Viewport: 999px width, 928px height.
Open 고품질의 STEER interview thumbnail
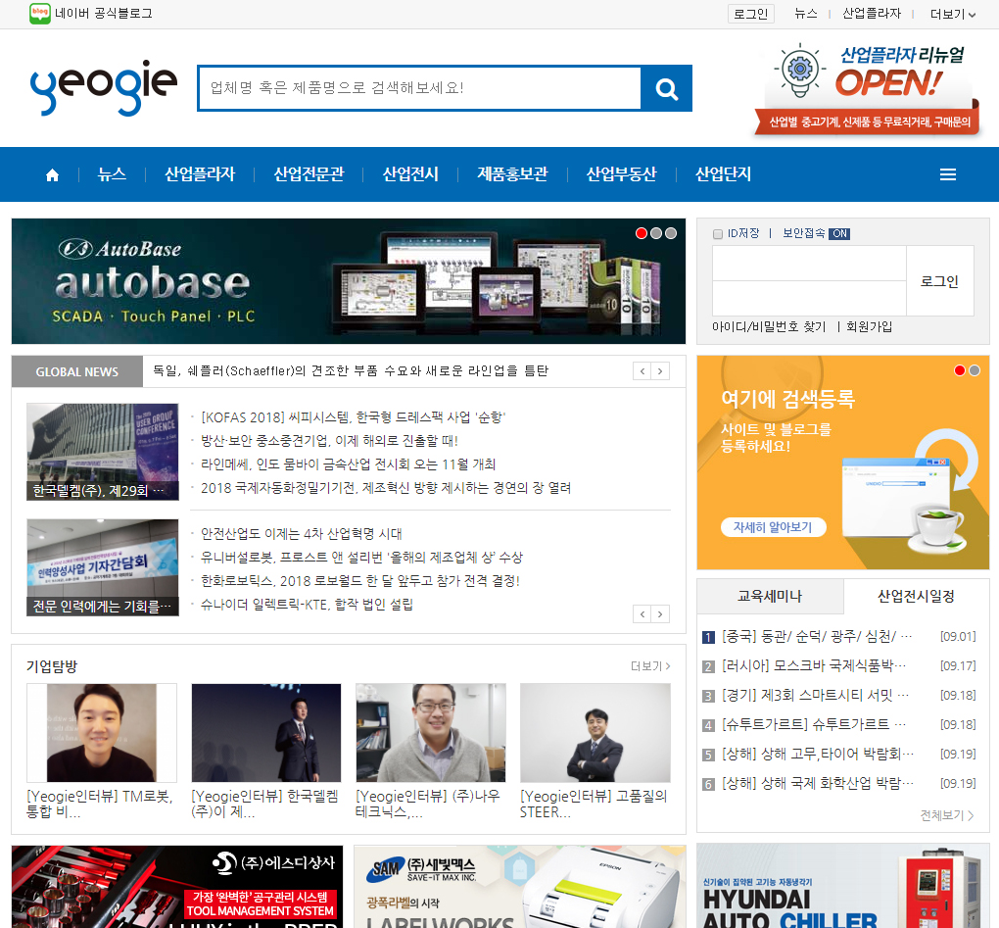pos(595,733)
